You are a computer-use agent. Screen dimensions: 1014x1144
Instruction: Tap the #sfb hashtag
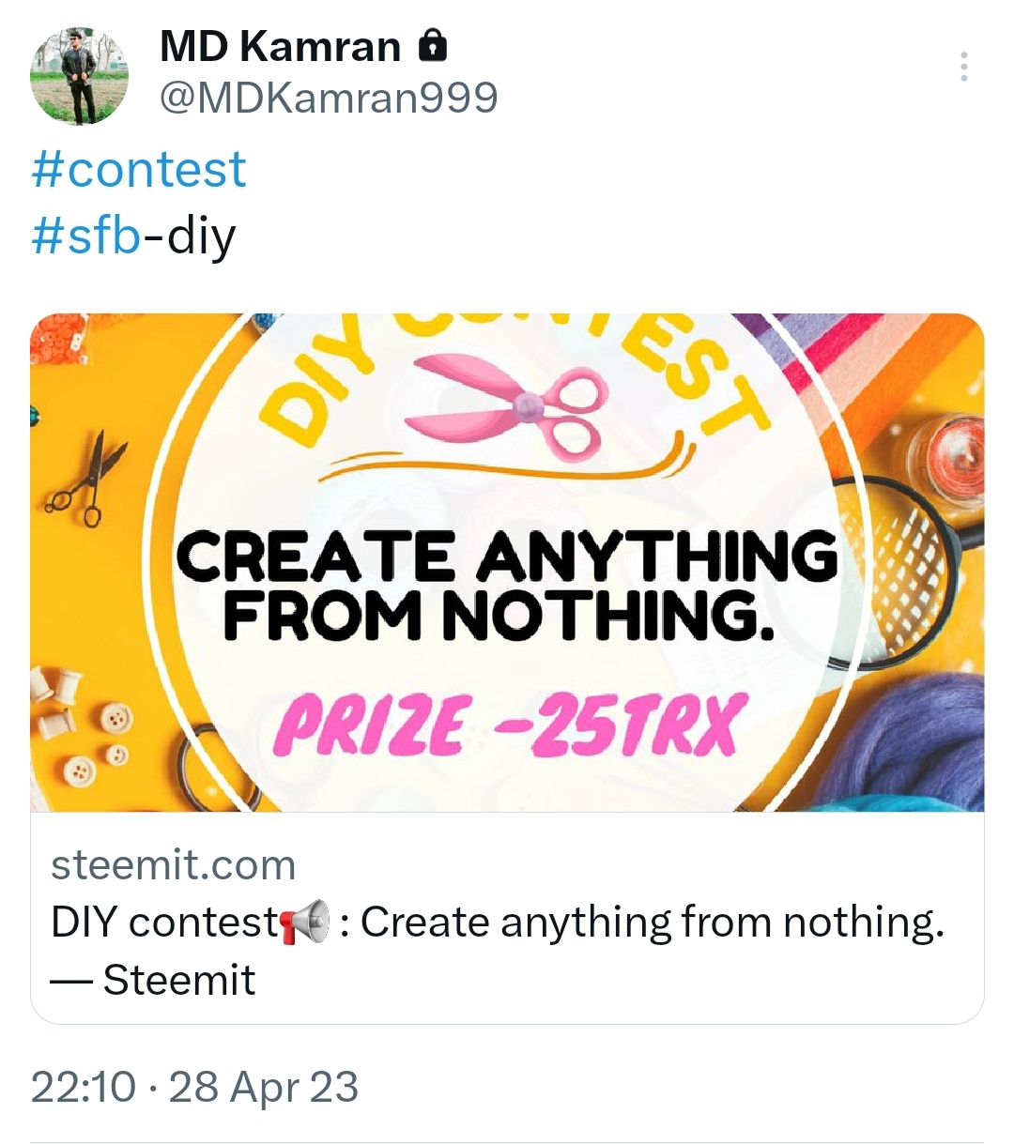coord(86,235)
